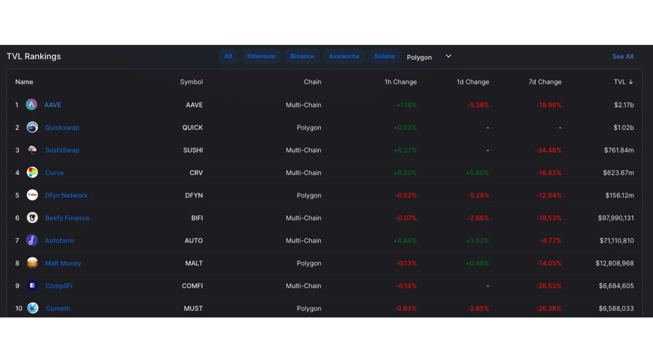The image size is (653, 362).
Task: Click the Dfyn Network logo icon
Action: point(32,195)
